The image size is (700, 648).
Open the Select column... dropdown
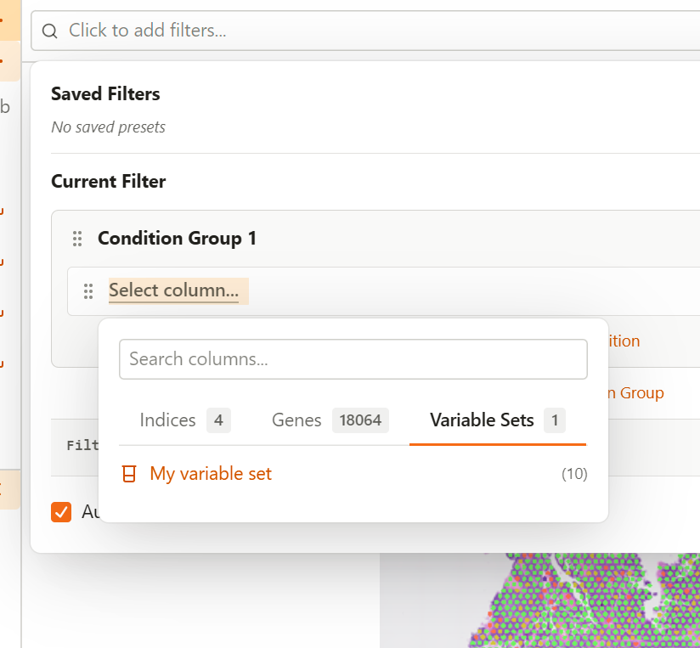pyautogui.click(x=173, y=290)
